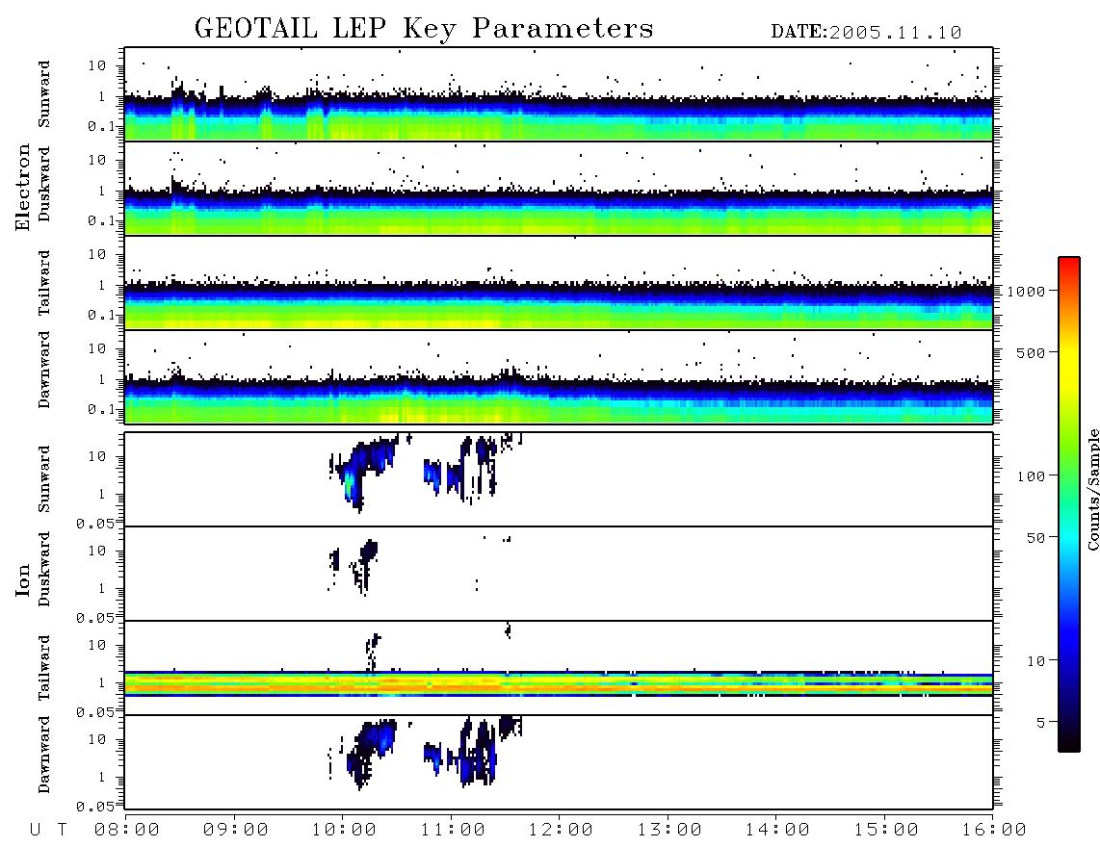Click the Electron Dawnward spectrogram panel
Viewport: 1100px width, 847px height.
pyautogui.click(x=559, y=376)
